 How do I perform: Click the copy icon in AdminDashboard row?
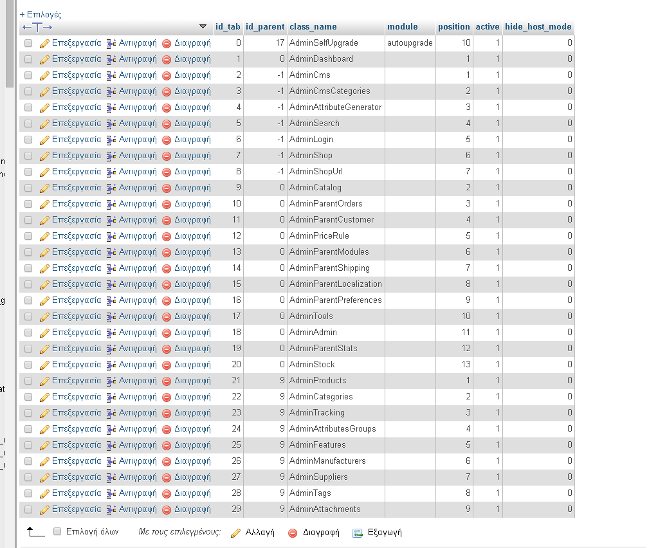(111, 60)
